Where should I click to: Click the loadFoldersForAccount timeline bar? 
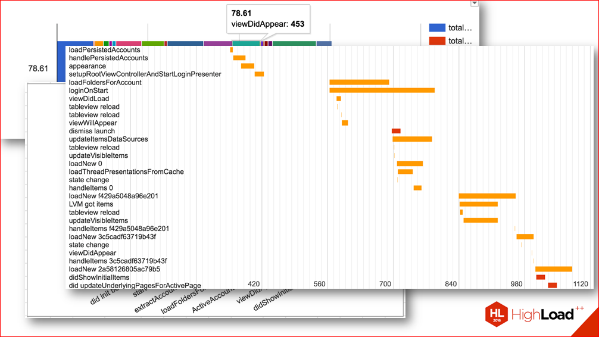click(x=360, y=82)
